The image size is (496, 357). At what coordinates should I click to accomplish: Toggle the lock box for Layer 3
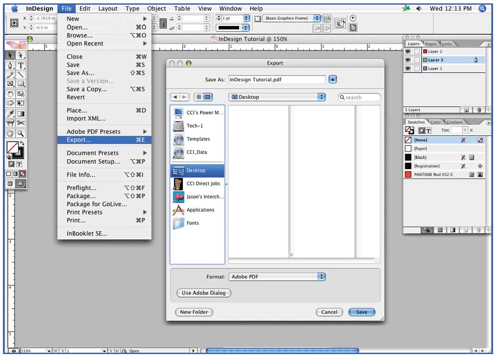coord(417,60)
